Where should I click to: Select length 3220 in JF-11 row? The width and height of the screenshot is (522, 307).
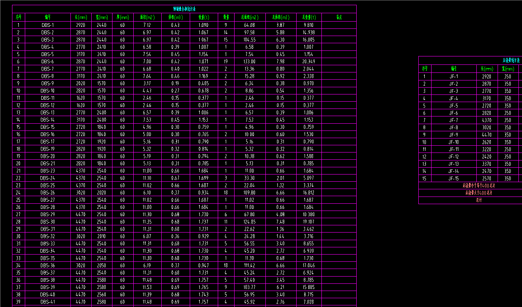486,149
